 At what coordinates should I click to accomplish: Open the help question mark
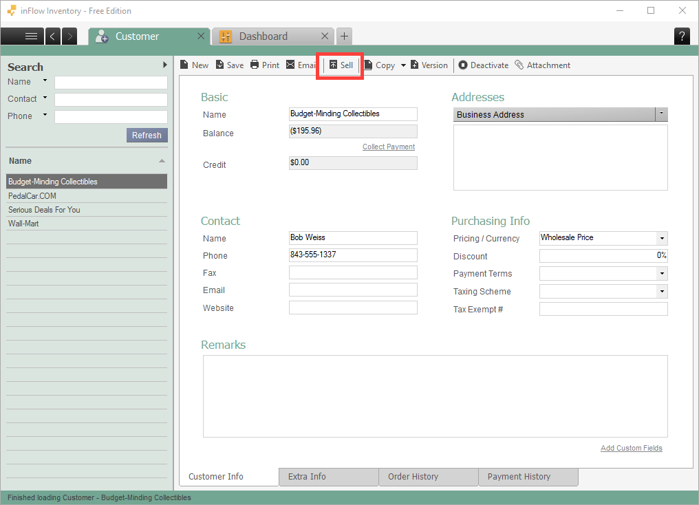[682, 36]
